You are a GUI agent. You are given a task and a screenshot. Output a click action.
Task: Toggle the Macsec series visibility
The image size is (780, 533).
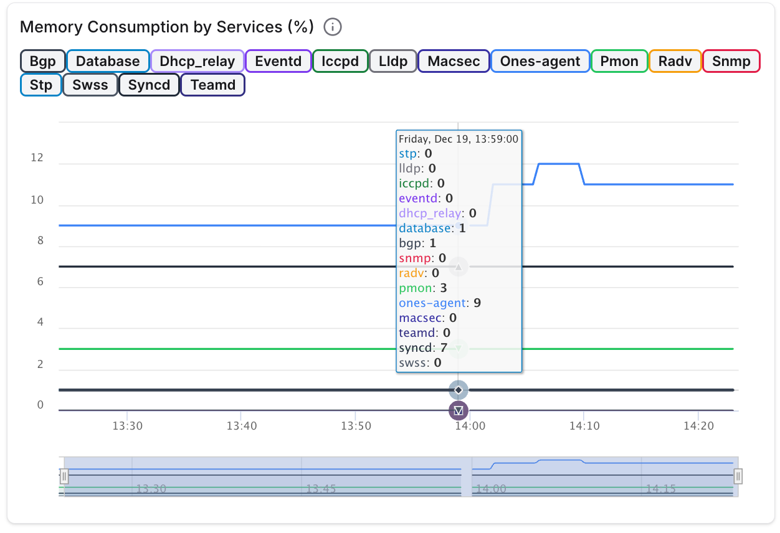click(454, 62)
